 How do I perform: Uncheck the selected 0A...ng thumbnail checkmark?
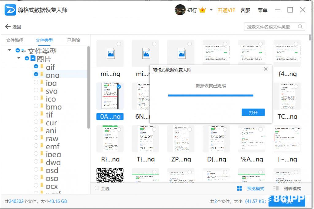119,86
